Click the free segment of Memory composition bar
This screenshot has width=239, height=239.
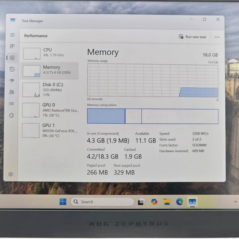(x=180, y=116)
